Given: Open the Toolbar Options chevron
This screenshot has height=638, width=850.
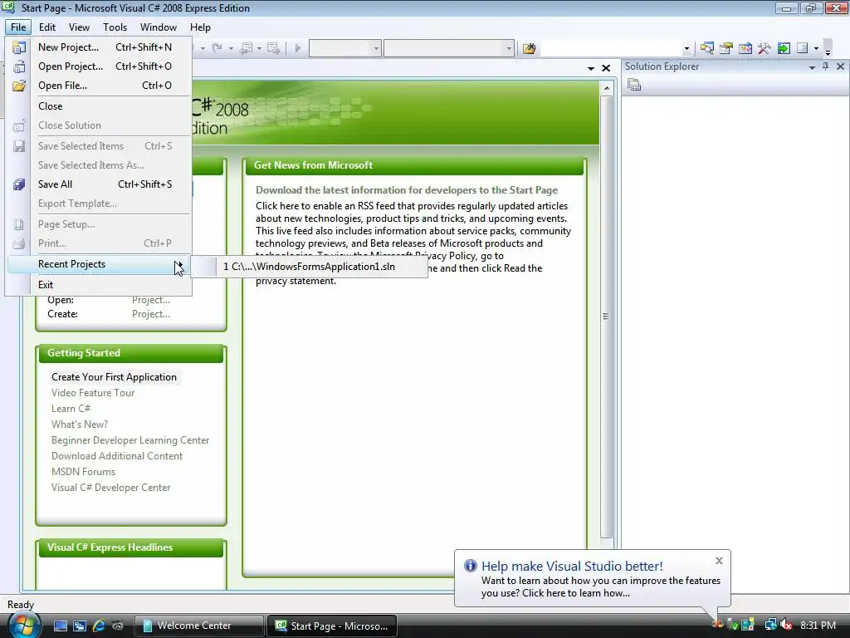Looking at the screenshot, I should click(x=828, y=51).
